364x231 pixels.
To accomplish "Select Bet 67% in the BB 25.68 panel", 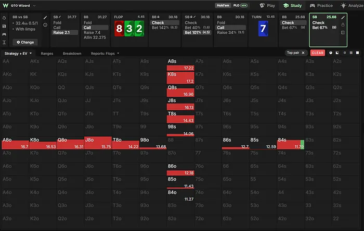I will (293, 28).
